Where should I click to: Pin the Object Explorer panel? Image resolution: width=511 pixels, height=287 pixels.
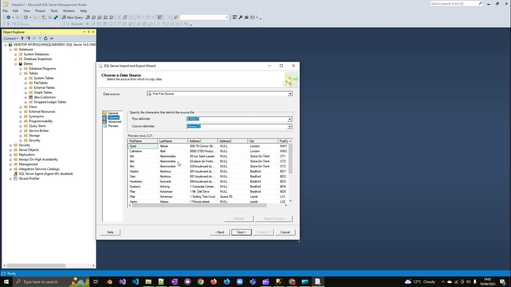(89, 32)
